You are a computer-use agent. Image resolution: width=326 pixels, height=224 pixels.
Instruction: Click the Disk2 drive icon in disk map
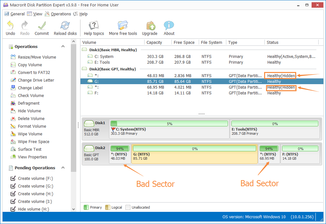tap(89, 148)
